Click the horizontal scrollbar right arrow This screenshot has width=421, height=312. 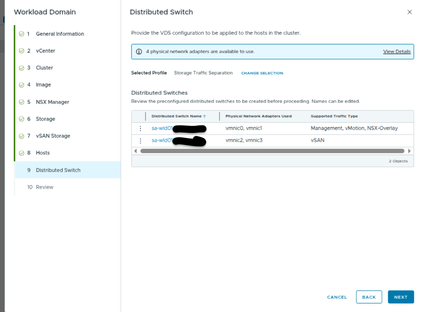tap(410, 151)
